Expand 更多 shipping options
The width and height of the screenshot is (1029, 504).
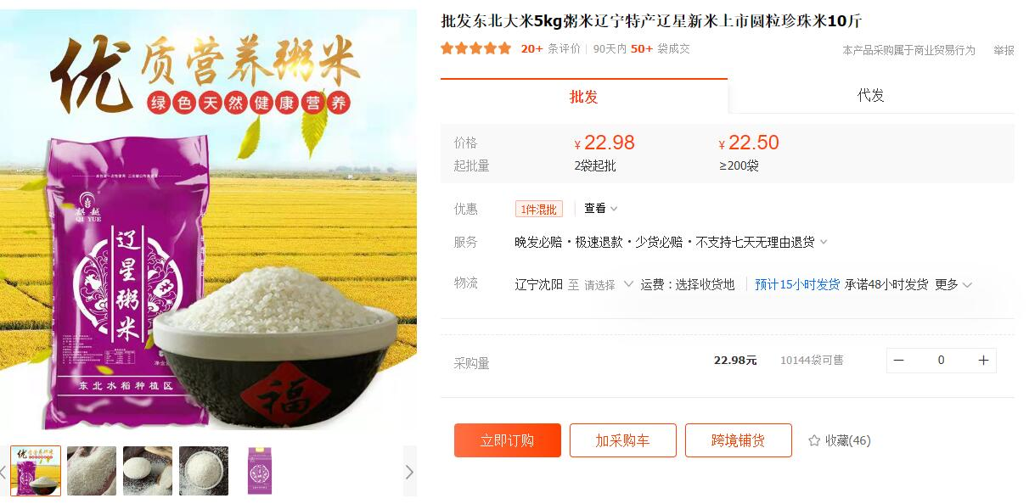[x=953, y=285]
